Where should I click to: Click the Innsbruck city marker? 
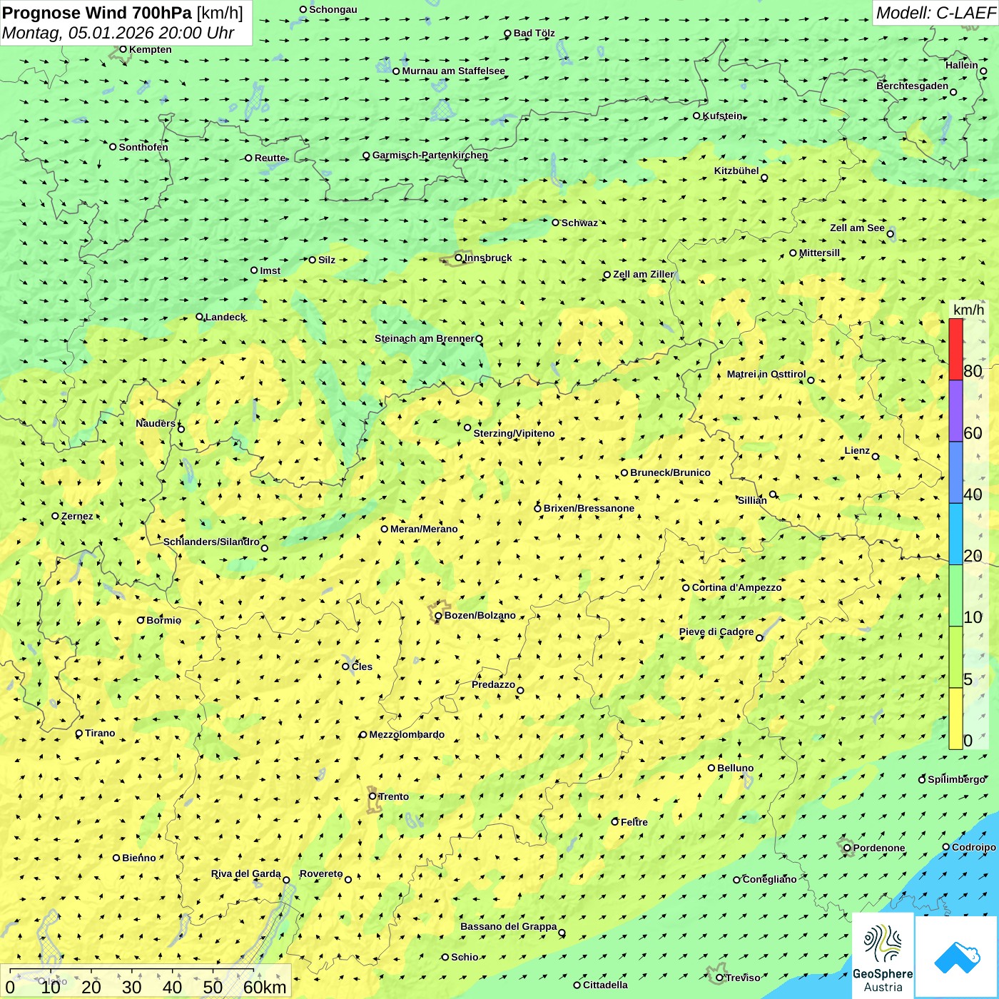tap(459, 258)
